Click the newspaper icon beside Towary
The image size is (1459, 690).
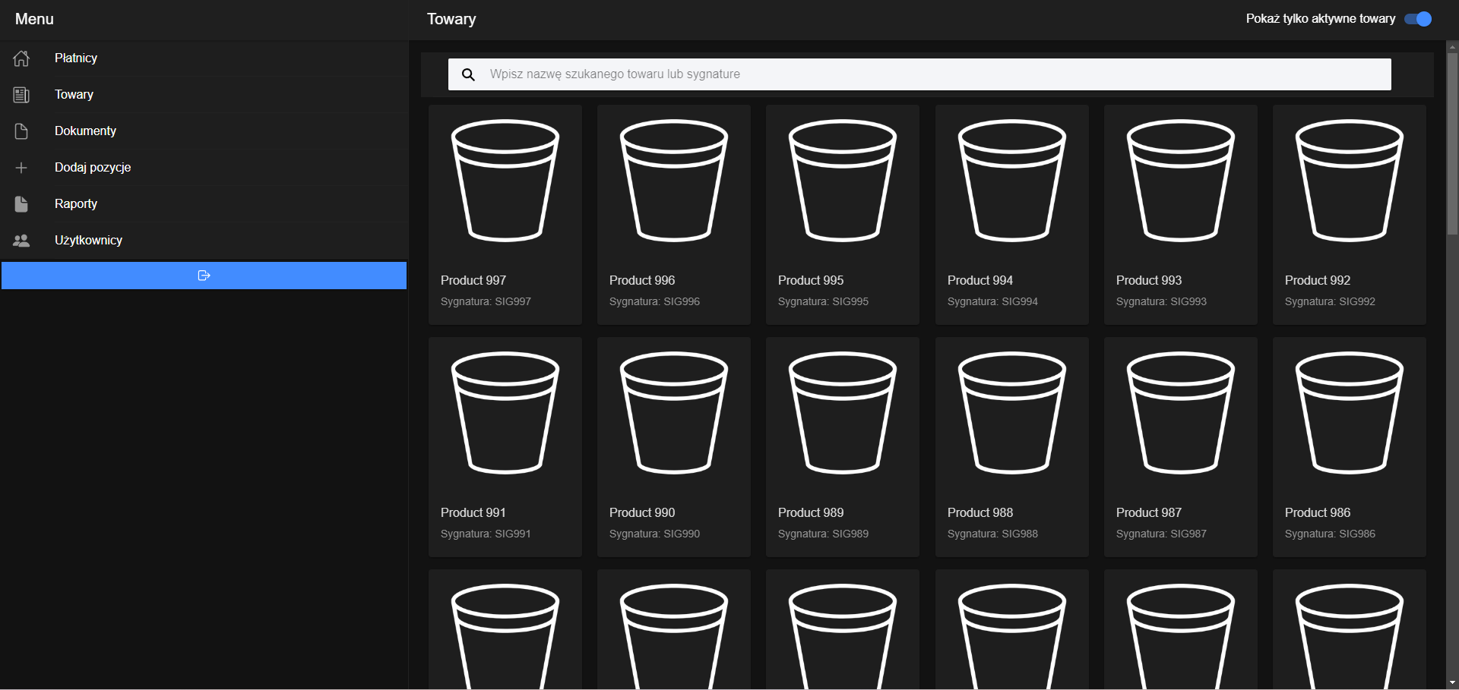(x=21, y=95)
